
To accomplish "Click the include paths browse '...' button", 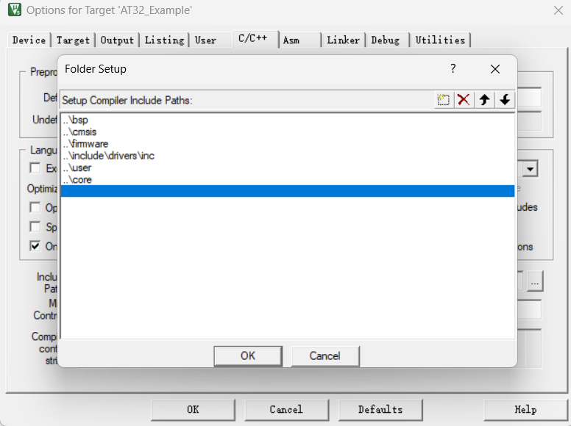I will pyautogui.click(x=535, y=281).
